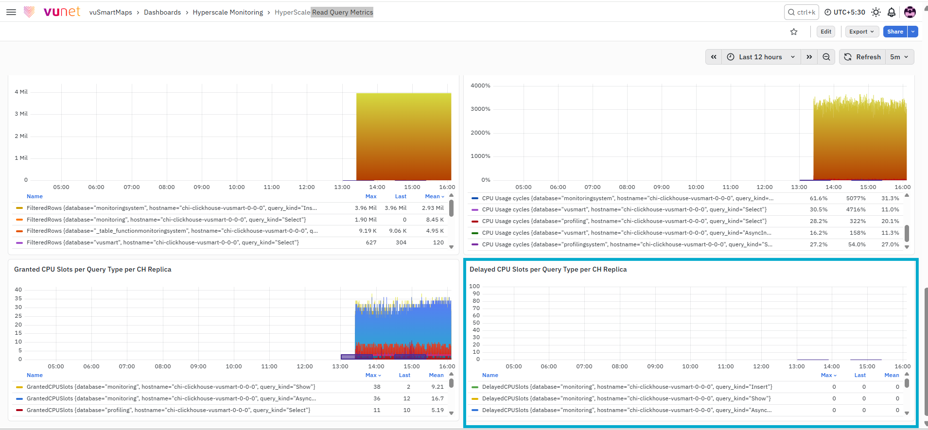Click the Edit button
Viewport: 928px width, 430px height.
coord(826,32)
